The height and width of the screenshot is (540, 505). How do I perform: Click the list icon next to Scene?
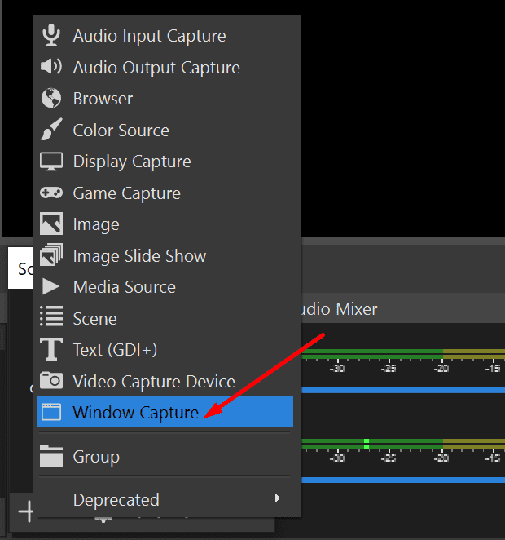51,316
